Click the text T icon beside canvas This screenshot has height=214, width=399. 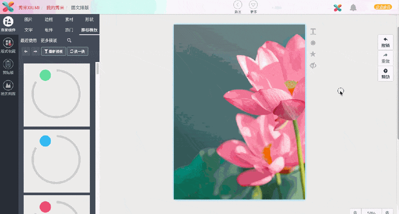pyautogui.click(x=313, y=32)
